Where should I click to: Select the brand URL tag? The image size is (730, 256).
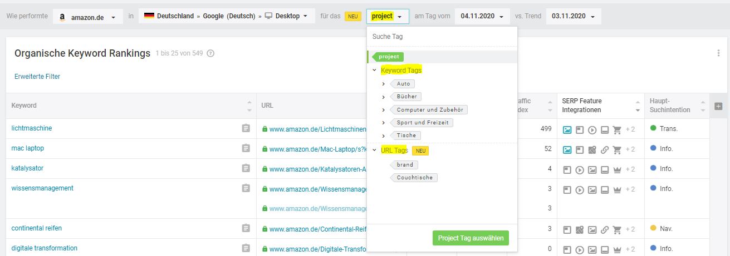(405, 164)
